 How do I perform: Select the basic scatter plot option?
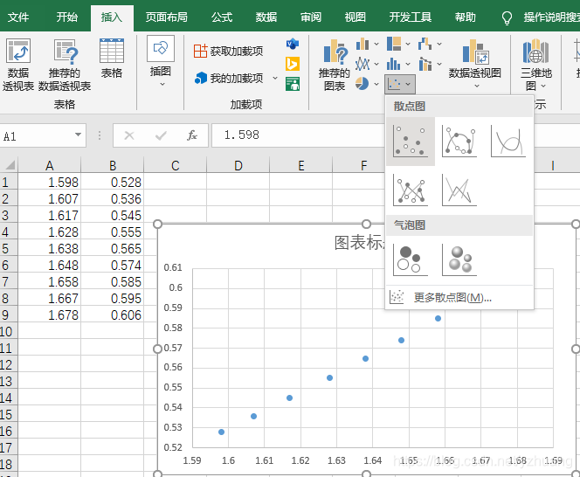[411, 142]
